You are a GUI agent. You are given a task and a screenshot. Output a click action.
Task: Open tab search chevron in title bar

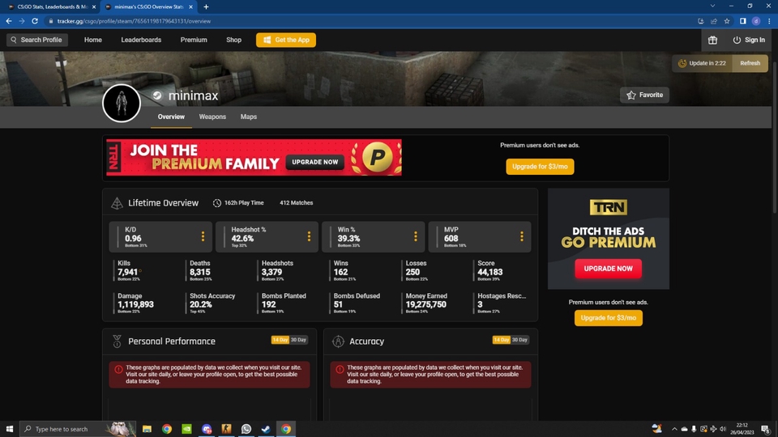[x=712, y=6]
